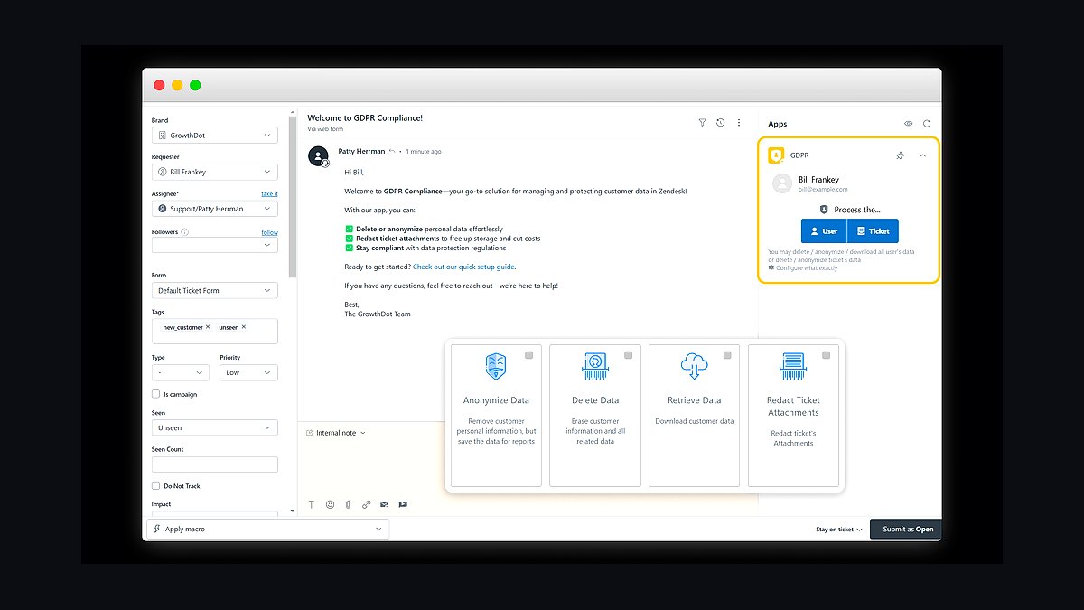1084x610 pixels.
Task: Process the Ticket in GDPR app
Action: 873,231
